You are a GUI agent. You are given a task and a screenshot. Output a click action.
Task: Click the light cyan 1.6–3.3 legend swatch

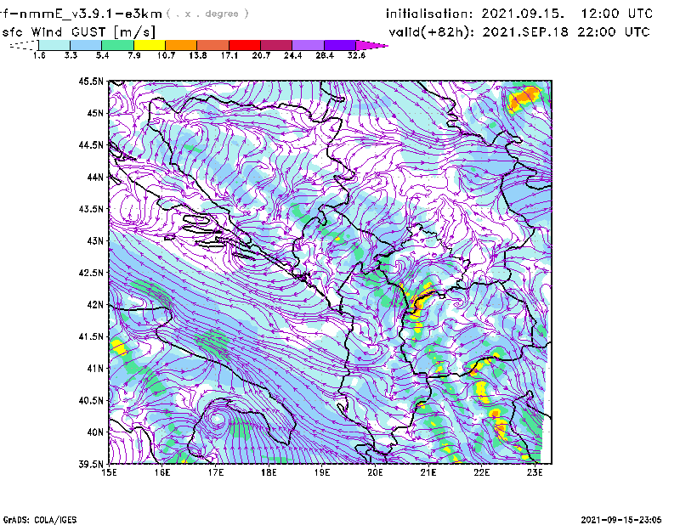click(x=54, y=45)
